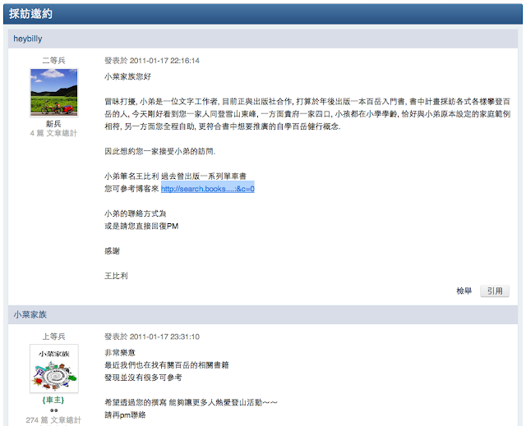Viewport: 526px width, 426px height.
Task: Click the 引用 quote button
Action: (495, 291)
